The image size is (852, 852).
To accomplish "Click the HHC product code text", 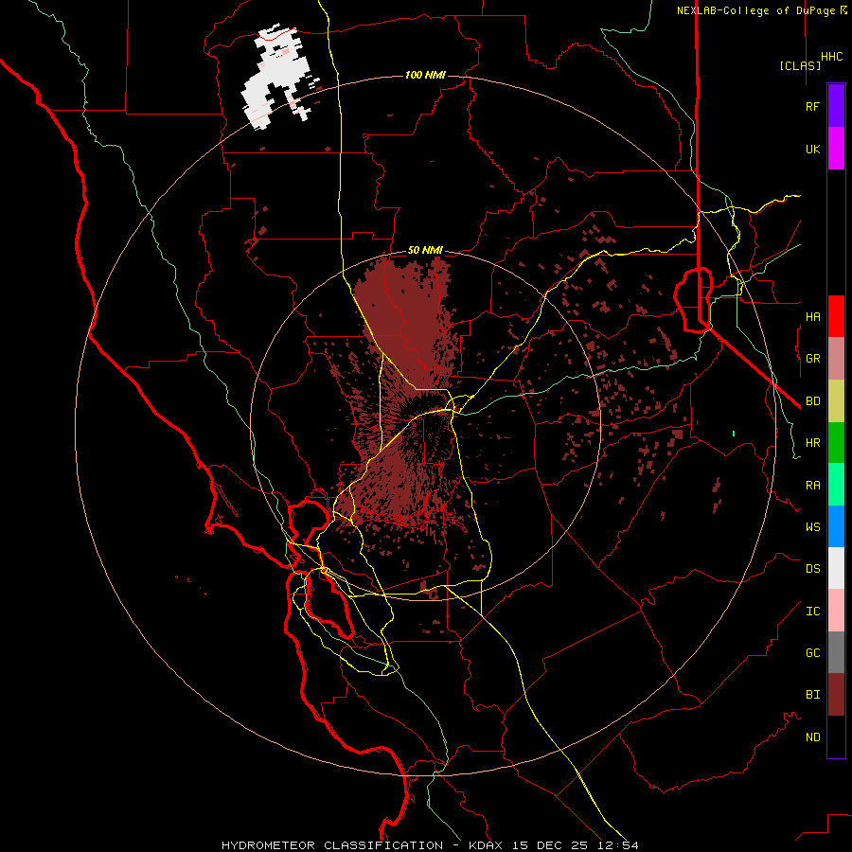I will (832, 57).
